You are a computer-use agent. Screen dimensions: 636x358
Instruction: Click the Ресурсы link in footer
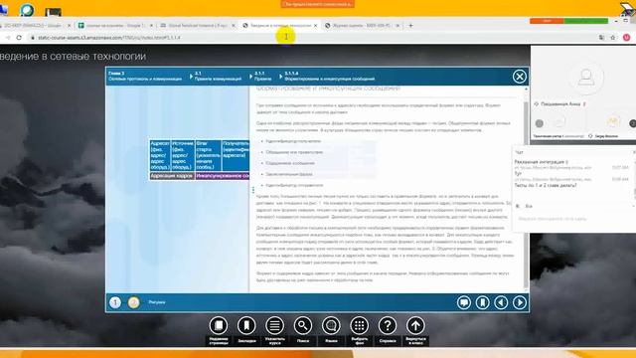(157, 302)
